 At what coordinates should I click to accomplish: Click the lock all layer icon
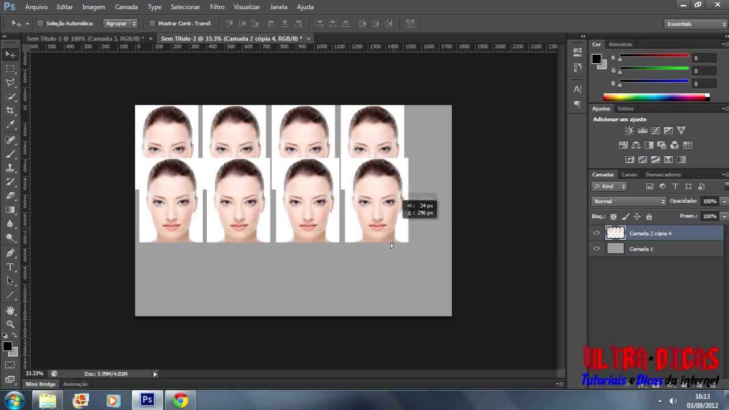click(649, 216)
